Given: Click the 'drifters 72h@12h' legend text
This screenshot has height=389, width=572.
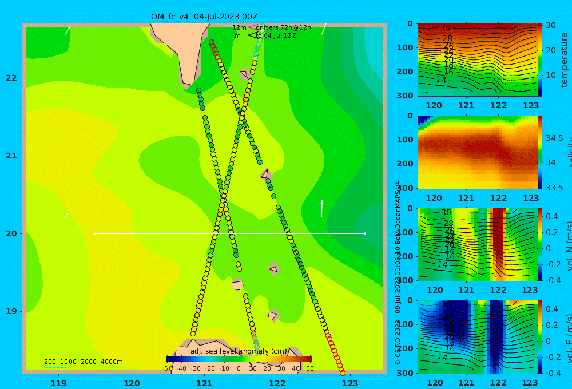Looking at the screenshot, I should [x=283, y=27].
